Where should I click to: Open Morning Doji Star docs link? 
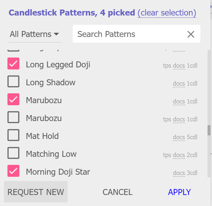179,173
